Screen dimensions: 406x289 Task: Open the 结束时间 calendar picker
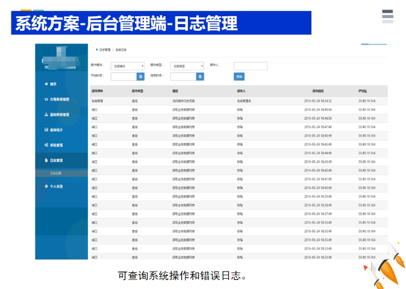(x=201, y=76)
